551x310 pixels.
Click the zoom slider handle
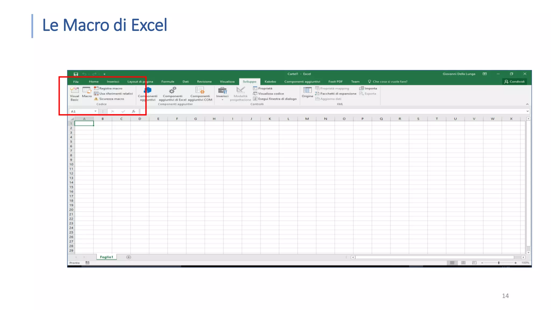pos(499,263)
